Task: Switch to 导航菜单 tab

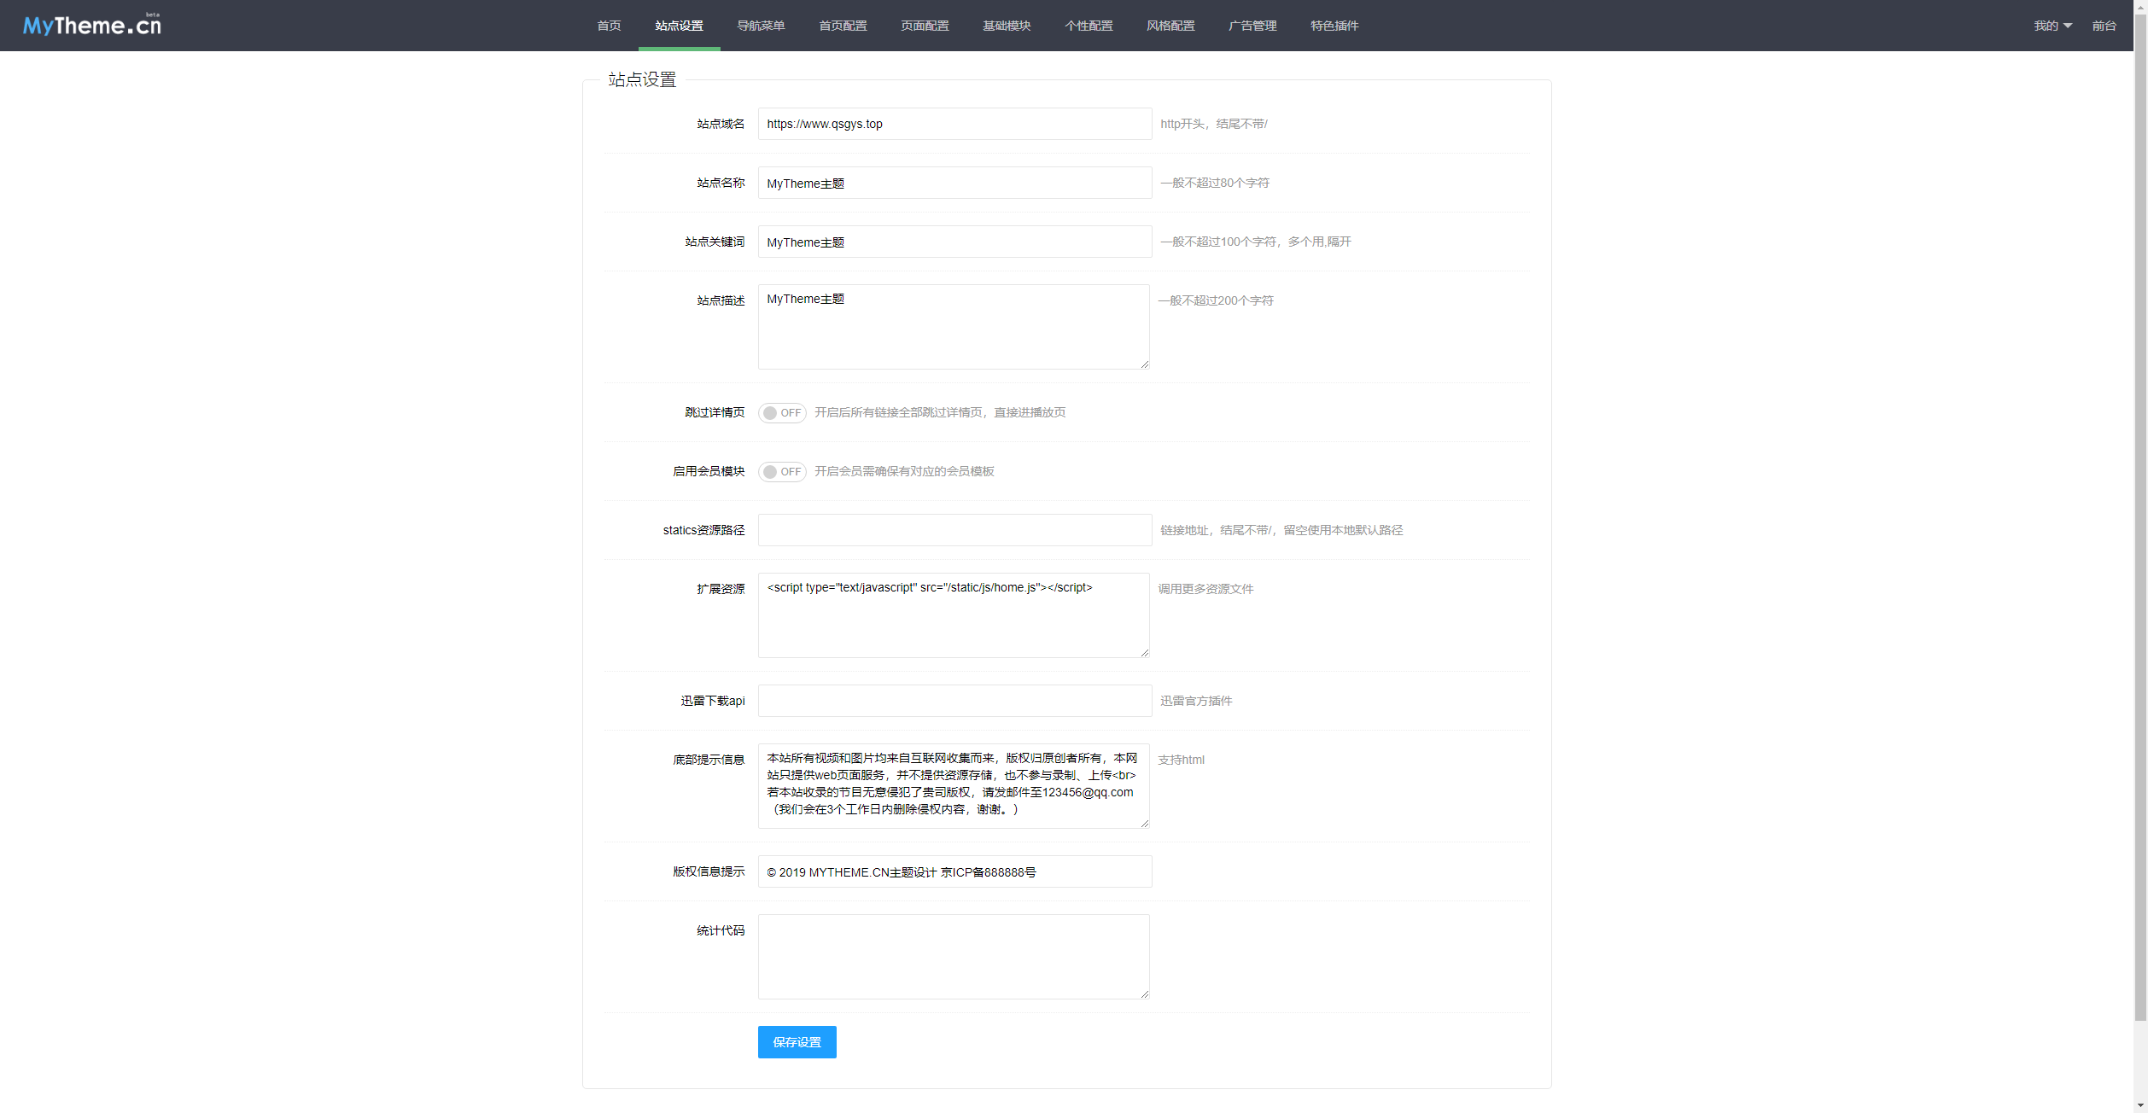Action: point(761,26)
